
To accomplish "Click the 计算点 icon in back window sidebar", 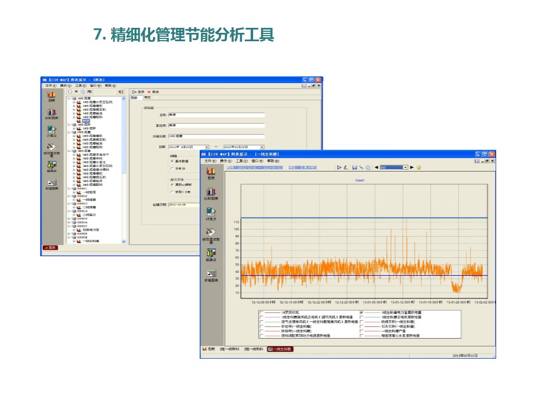I will [x=52, y=130].
